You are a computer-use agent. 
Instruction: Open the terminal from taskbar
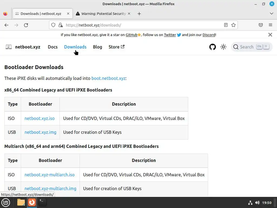coord(42,202)
